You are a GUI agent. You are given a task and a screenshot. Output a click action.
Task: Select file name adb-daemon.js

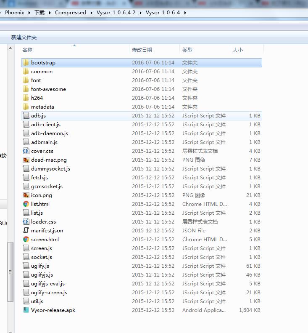(x=50, y=133)
